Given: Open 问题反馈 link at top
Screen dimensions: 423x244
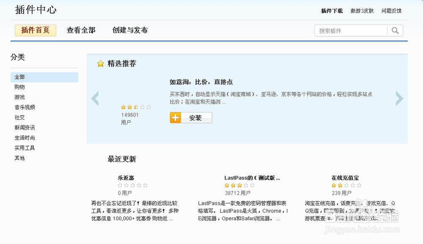Looking at the screenshot, I should point(391,11).
